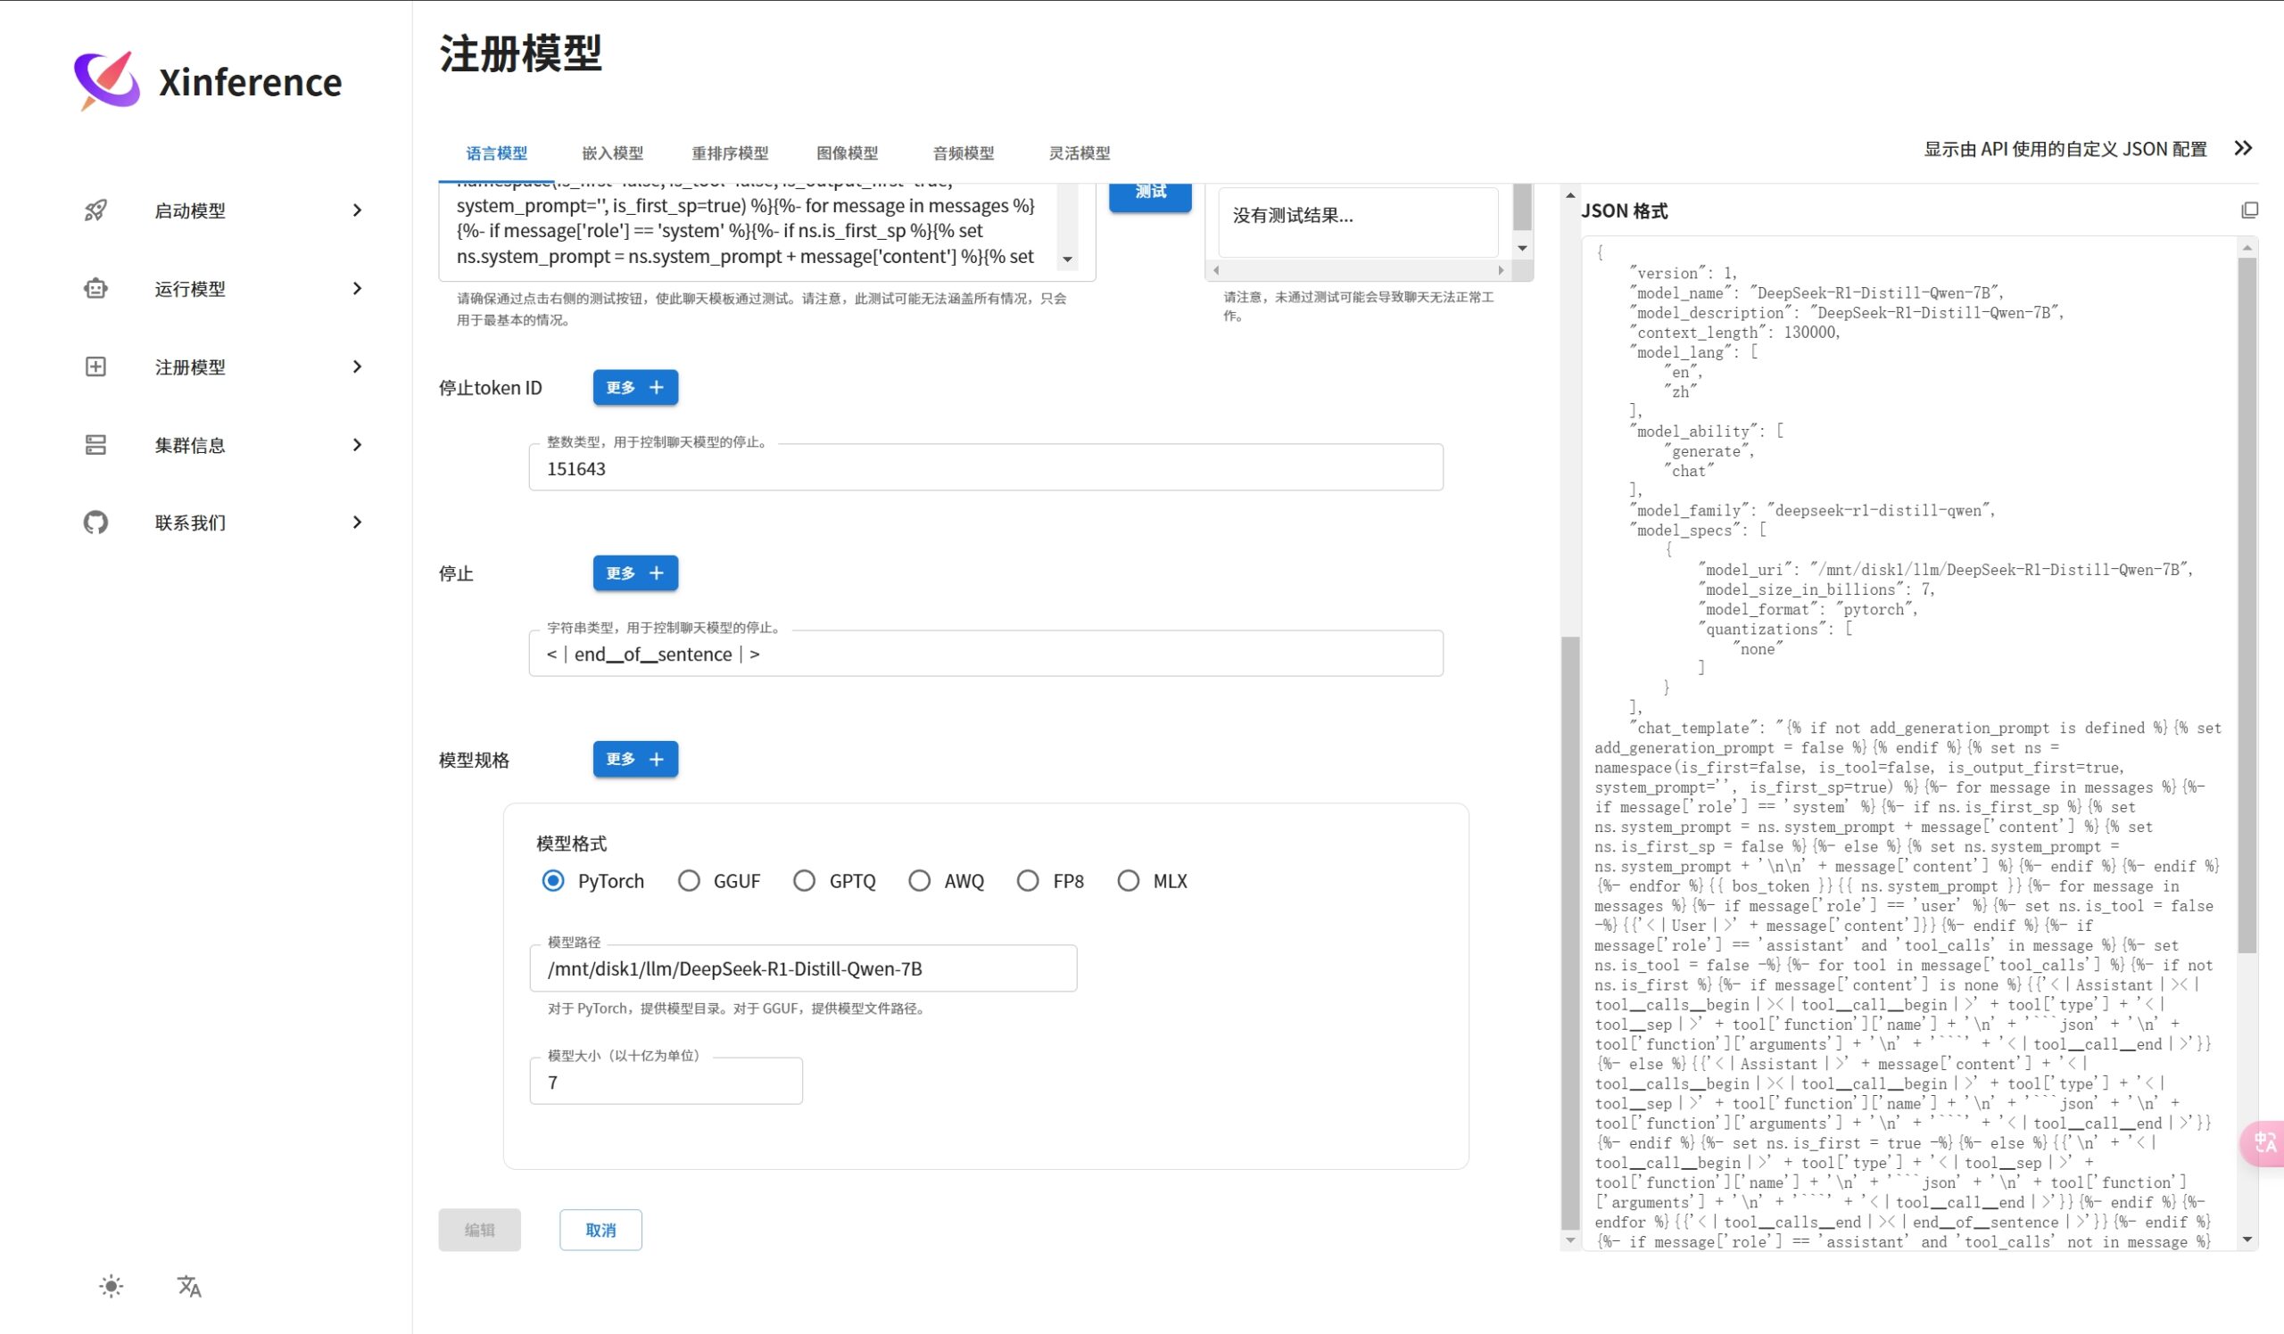This screenshot has height=1334, width=2284.
Task: Click the main form scrollbar thumb
Action: tap(1571, 933)
